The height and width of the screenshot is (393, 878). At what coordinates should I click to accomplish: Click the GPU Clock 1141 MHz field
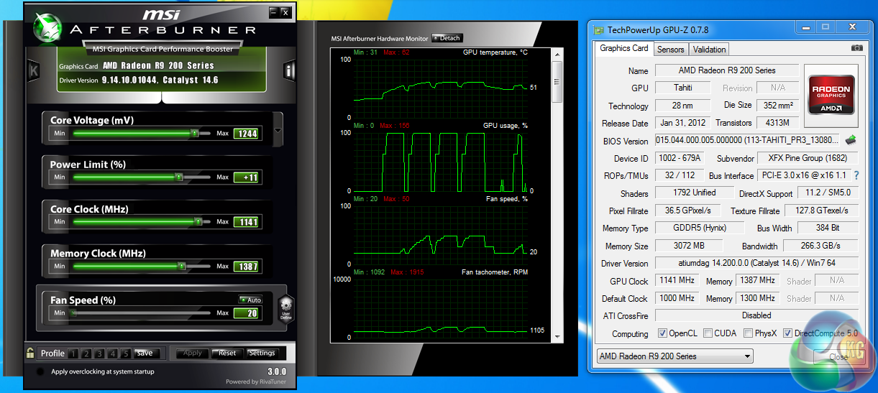click(x=677, y=280)
